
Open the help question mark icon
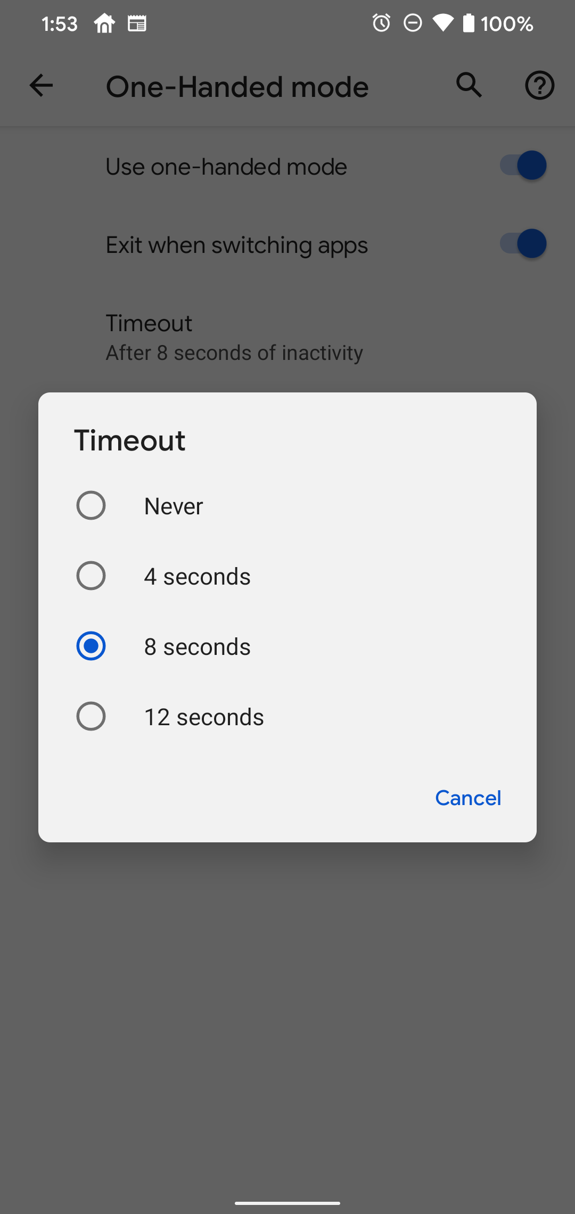(x=539, y=85)
